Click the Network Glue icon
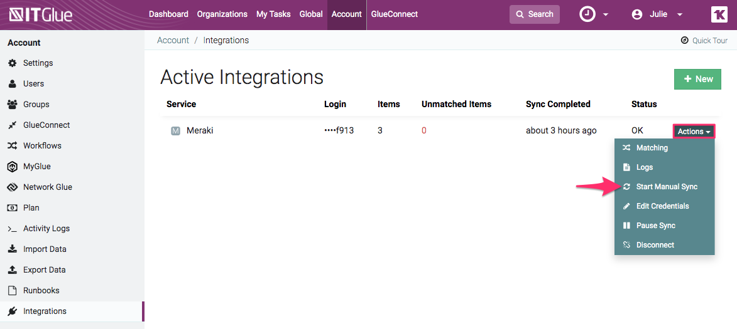737x329 pixels. tap(13, 187)
